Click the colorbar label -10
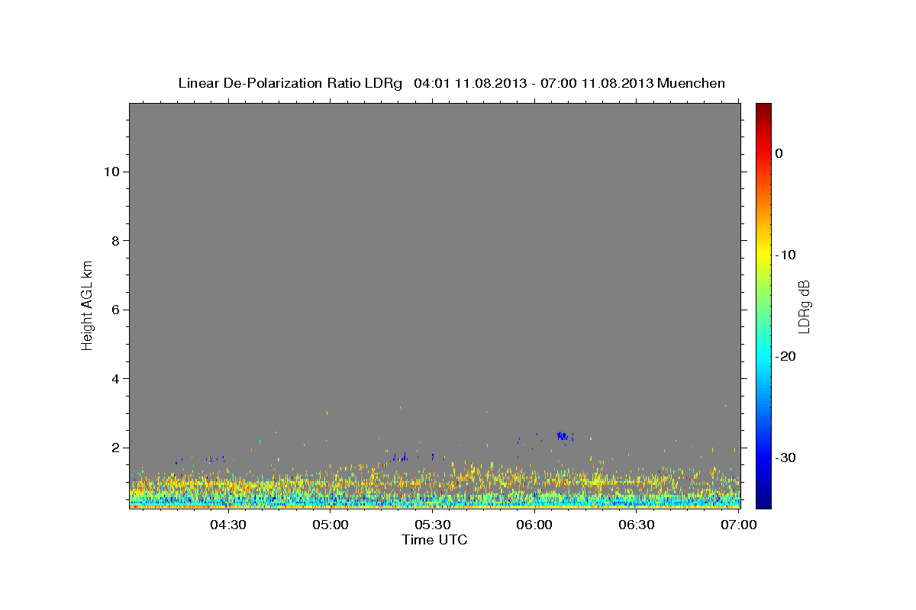This screenshot has height=610, width=916. pos(786,255)
